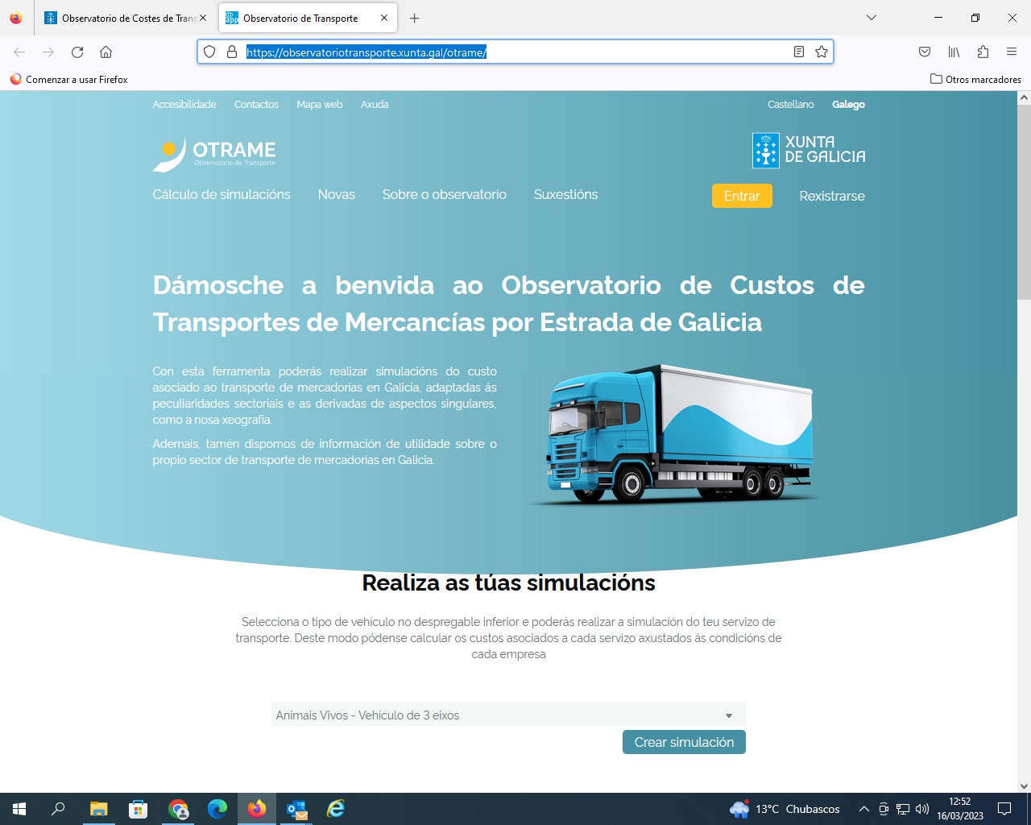Viewport: 1031px width, 825px height.
Task: Open the Suxestións menu item
Action: point(565,195)
